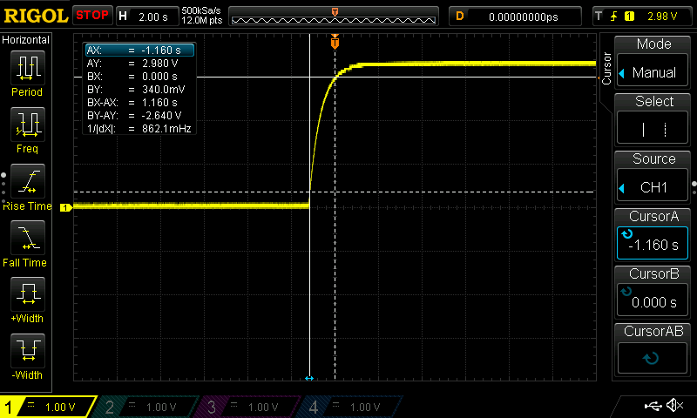Select the -Width measurement icon
Screen dimensions: 697x418
(x=27, y=352)
